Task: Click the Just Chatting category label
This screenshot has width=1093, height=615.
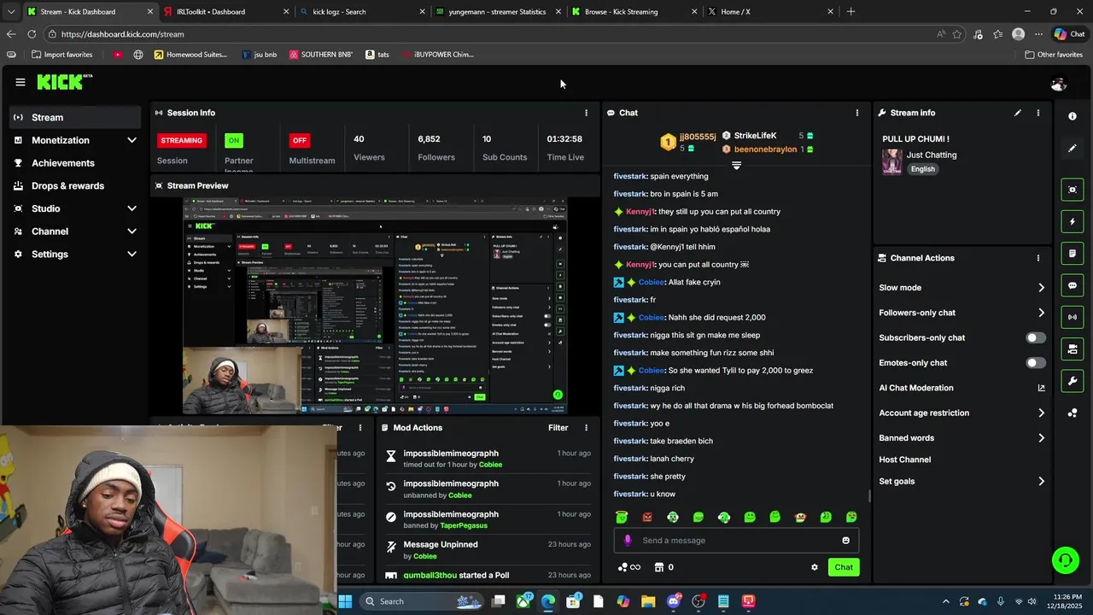Action: (932, 155)
